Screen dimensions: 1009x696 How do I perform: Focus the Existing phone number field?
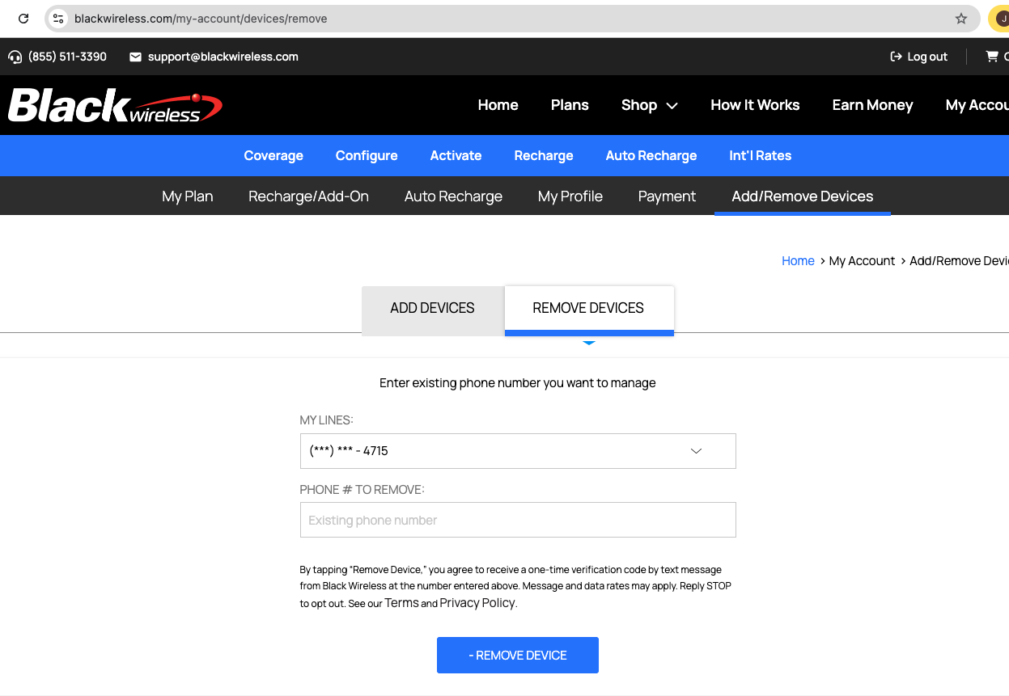(x=518, y=520)
